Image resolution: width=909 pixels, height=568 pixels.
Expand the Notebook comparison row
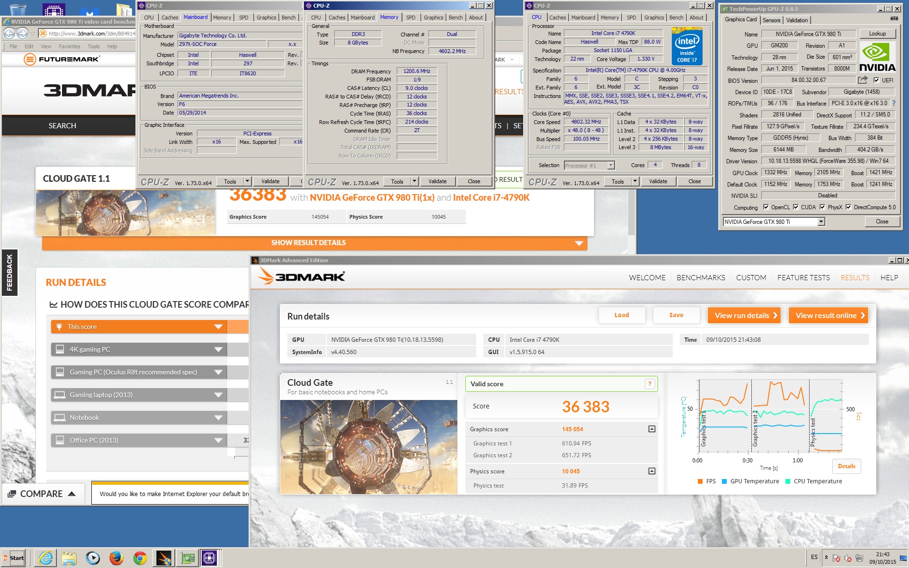pos(218,417)
